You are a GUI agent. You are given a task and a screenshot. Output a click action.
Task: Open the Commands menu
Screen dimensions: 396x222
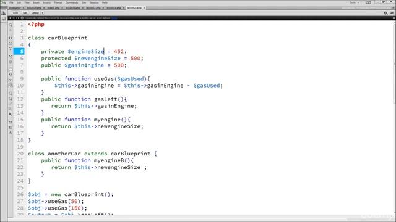click(x=72, y=2)
